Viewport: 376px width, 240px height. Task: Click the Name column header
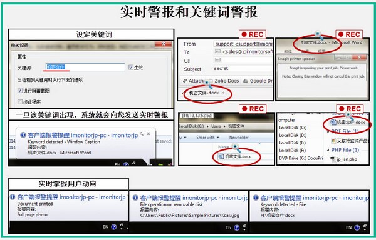click(223, 147)
